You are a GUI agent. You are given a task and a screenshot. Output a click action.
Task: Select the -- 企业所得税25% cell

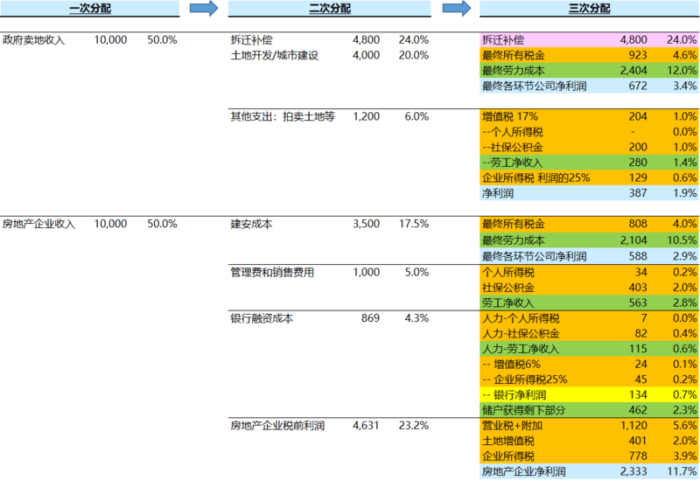[x=524, y=379]
